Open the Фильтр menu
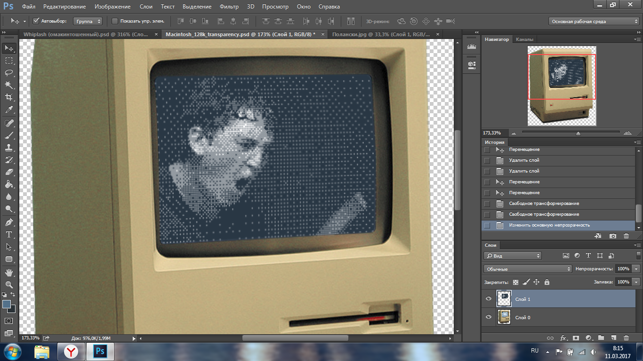 [x=229, y=7]
